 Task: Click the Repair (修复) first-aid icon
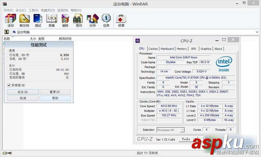coord(121,20)
